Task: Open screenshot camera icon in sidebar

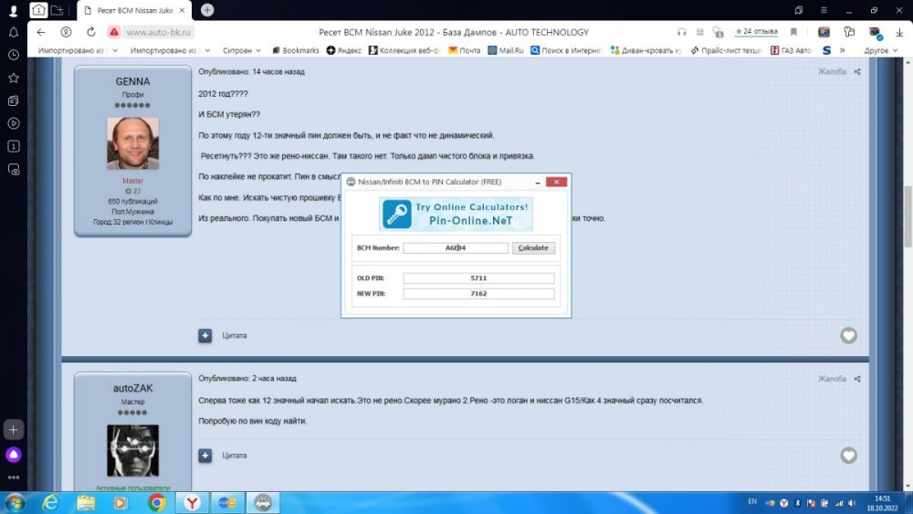Action: [x=14, y=170]
